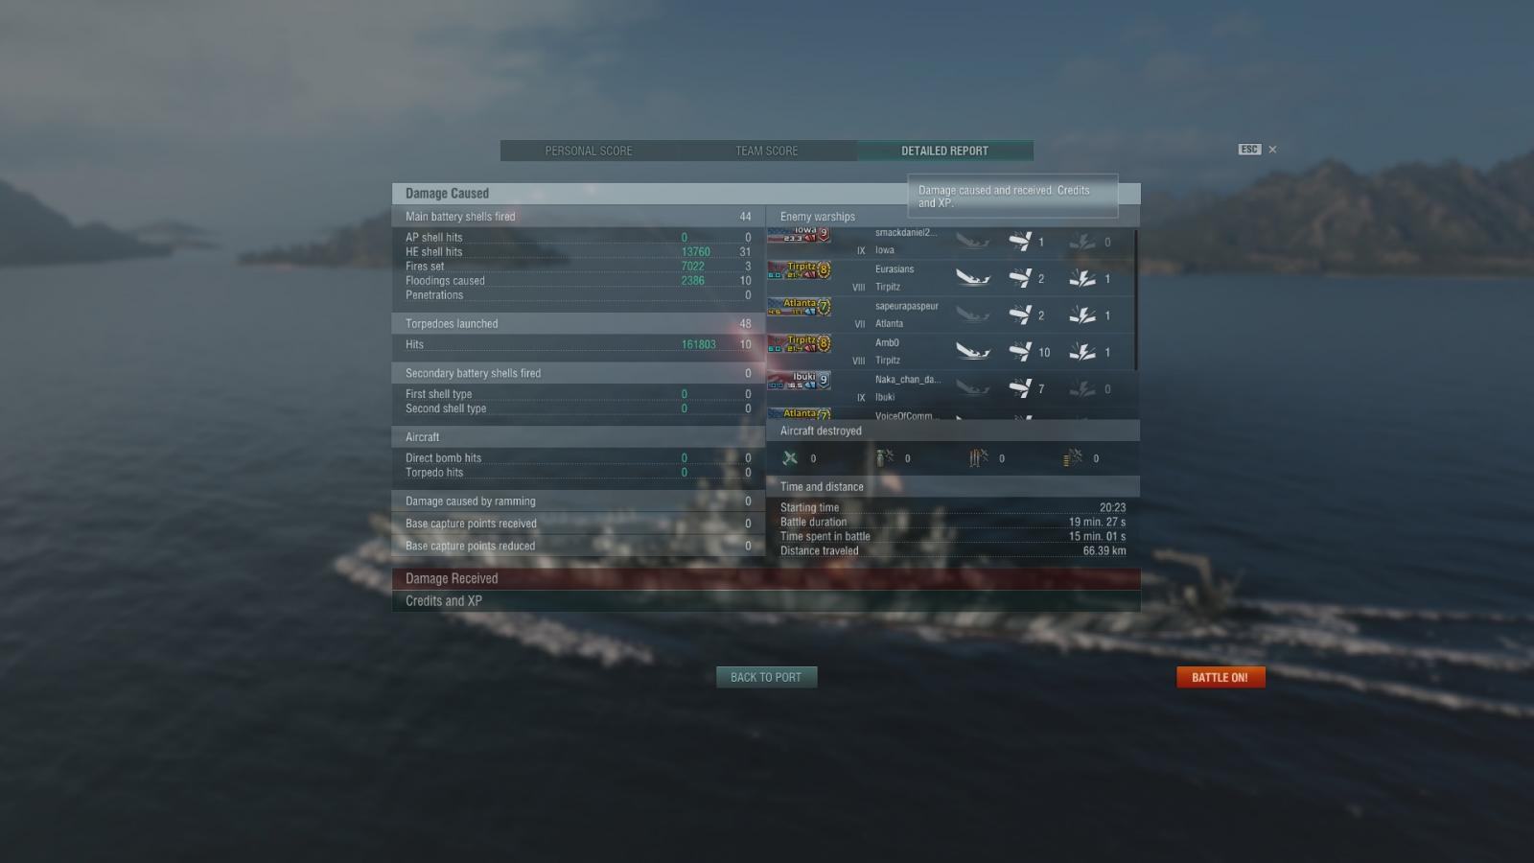Select the Detailed Report tab
1534x863 pixels.
(x=944, y=151)
